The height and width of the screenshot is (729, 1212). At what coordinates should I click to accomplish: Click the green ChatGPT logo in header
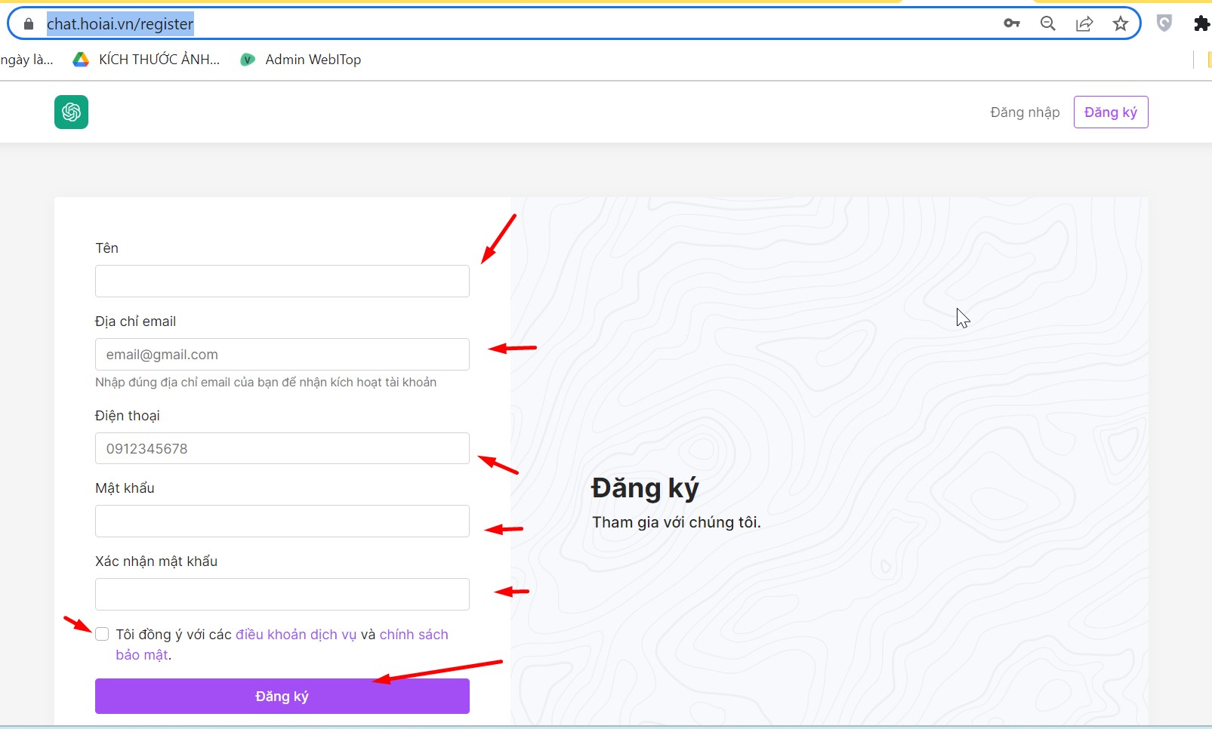pos(71,112)
